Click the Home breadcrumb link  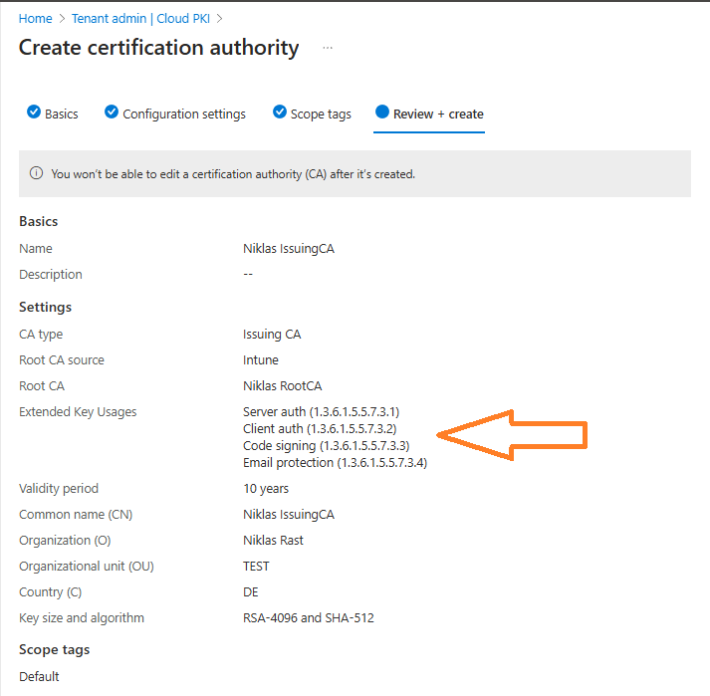[35, 18]
